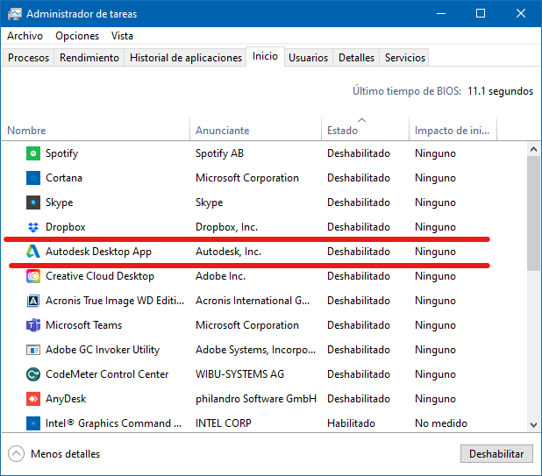Open the Opciones menu
The image size is (542, 476).
[77, 36]
